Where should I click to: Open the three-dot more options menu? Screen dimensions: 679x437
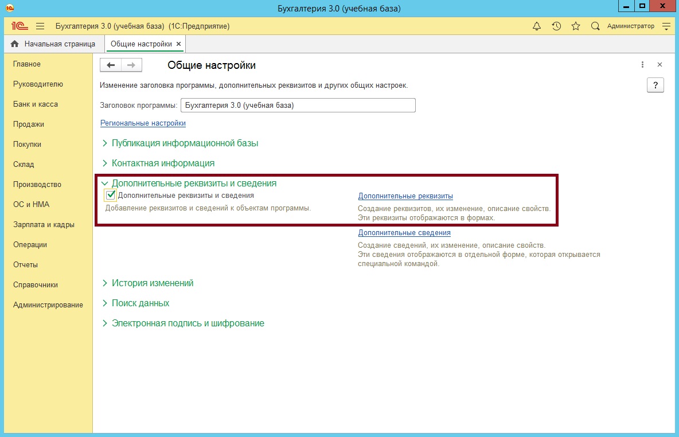pyautogui.click(x=643, y=65)
